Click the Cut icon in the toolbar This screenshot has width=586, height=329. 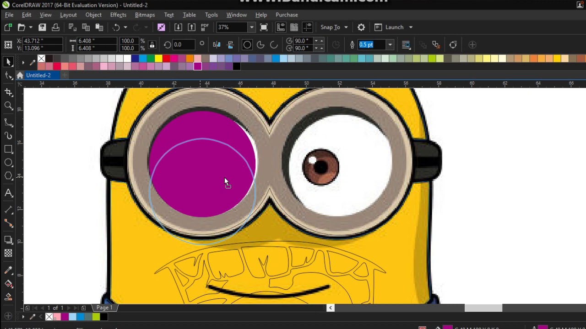[72, 27]
